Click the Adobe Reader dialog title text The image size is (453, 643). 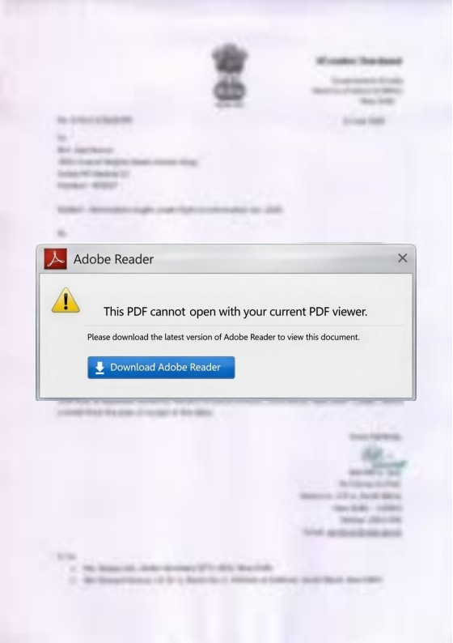point(113,259)
